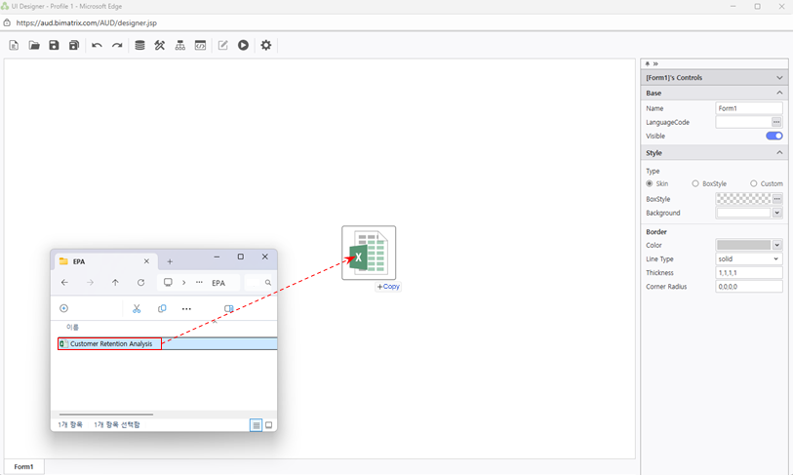Open the script code editor icon
This screenshot has height=475, width=793.
(201, 46)
